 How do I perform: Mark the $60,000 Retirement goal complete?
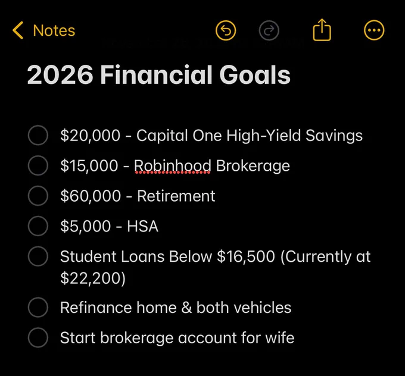[x=38, y=196]
